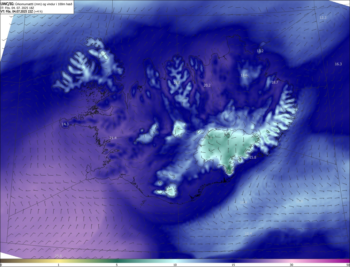This screenshot has height=267, width=350.
Task: Click the 'IT: Fös. 04. 07. 2025 18Z' line
Action: coord(17,8)
